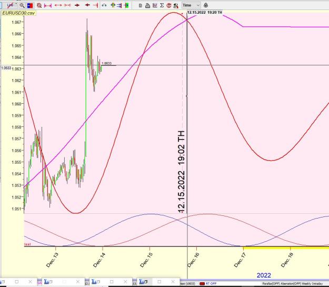Click the Dec.14 date label
329x287 pixels.
[x=99, y=260]
